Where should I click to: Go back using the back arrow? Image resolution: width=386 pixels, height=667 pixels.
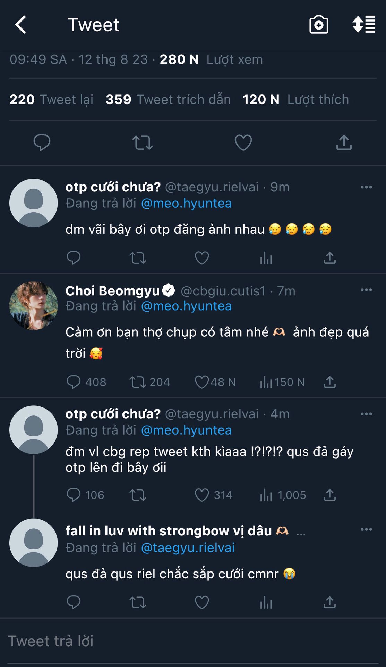click(x=21, y=25)
